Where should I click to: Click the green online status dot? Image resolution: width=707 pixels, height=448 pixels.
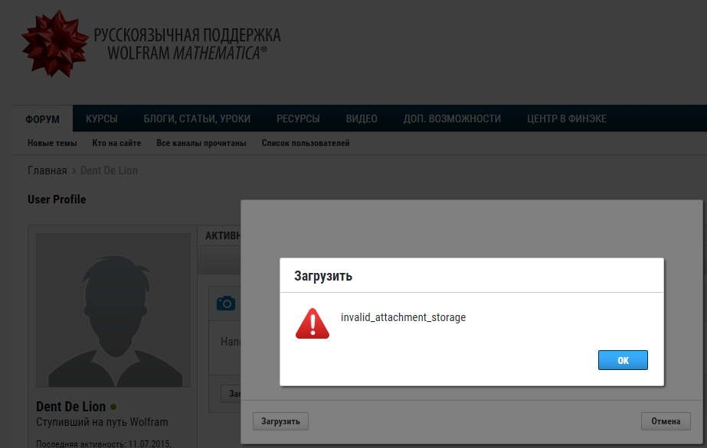click(113, 407)
